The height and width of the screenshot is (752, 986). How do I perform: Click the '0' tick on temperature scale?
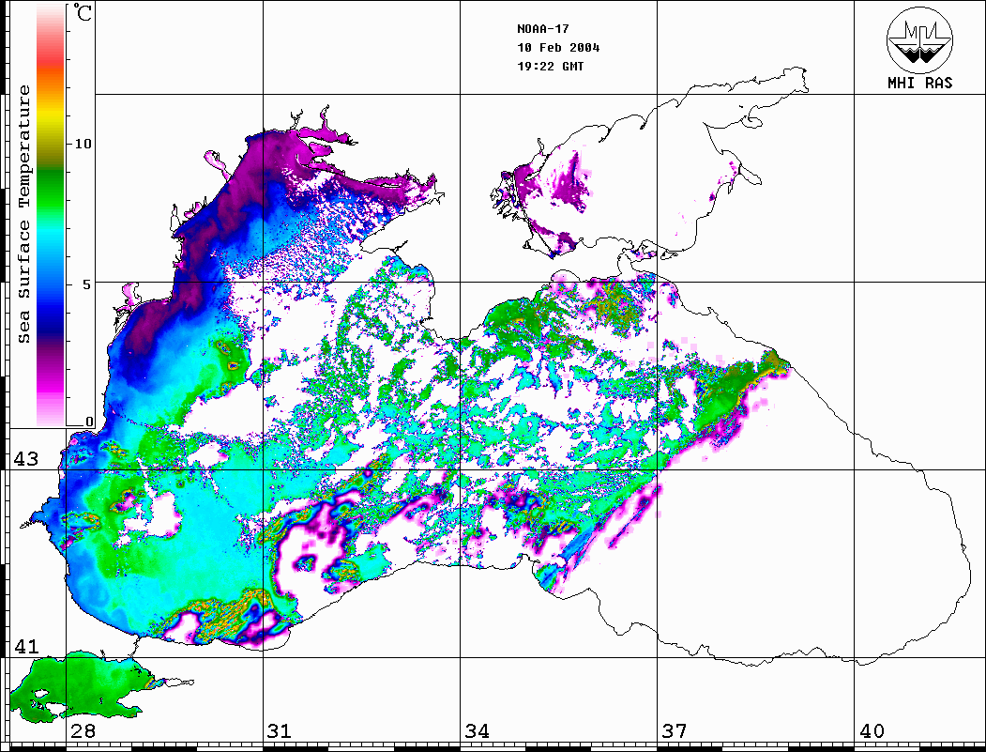point(89,422)
